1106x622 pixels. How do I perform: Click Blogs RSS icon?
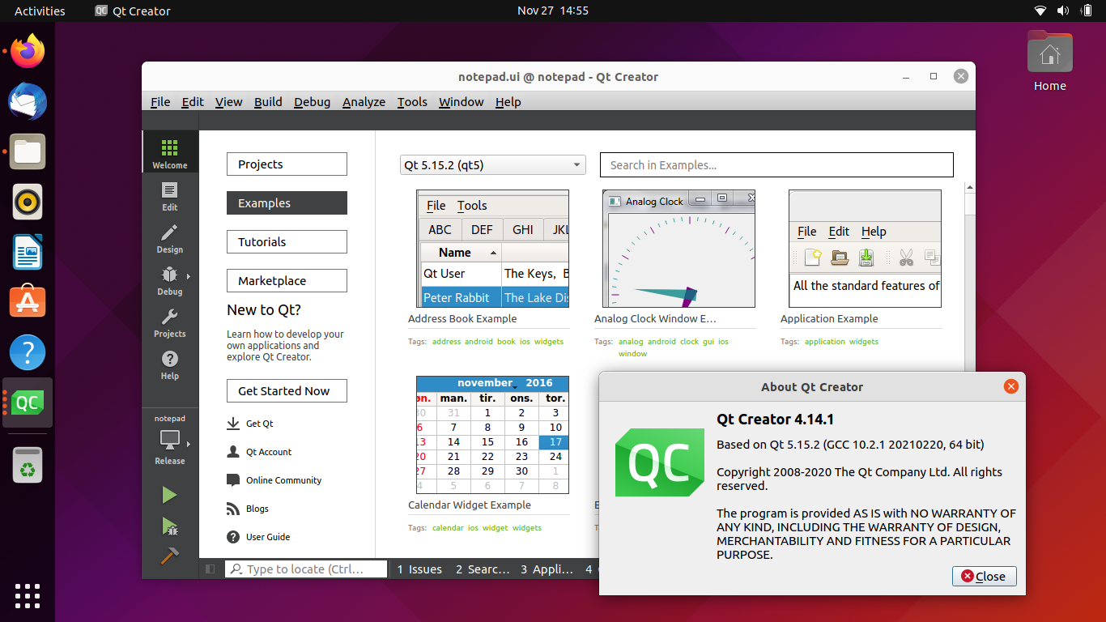click(x=233, y=509)
